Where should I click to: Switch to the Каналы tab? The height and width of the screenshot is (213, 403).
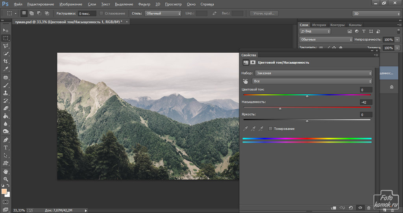click(355, 25)
